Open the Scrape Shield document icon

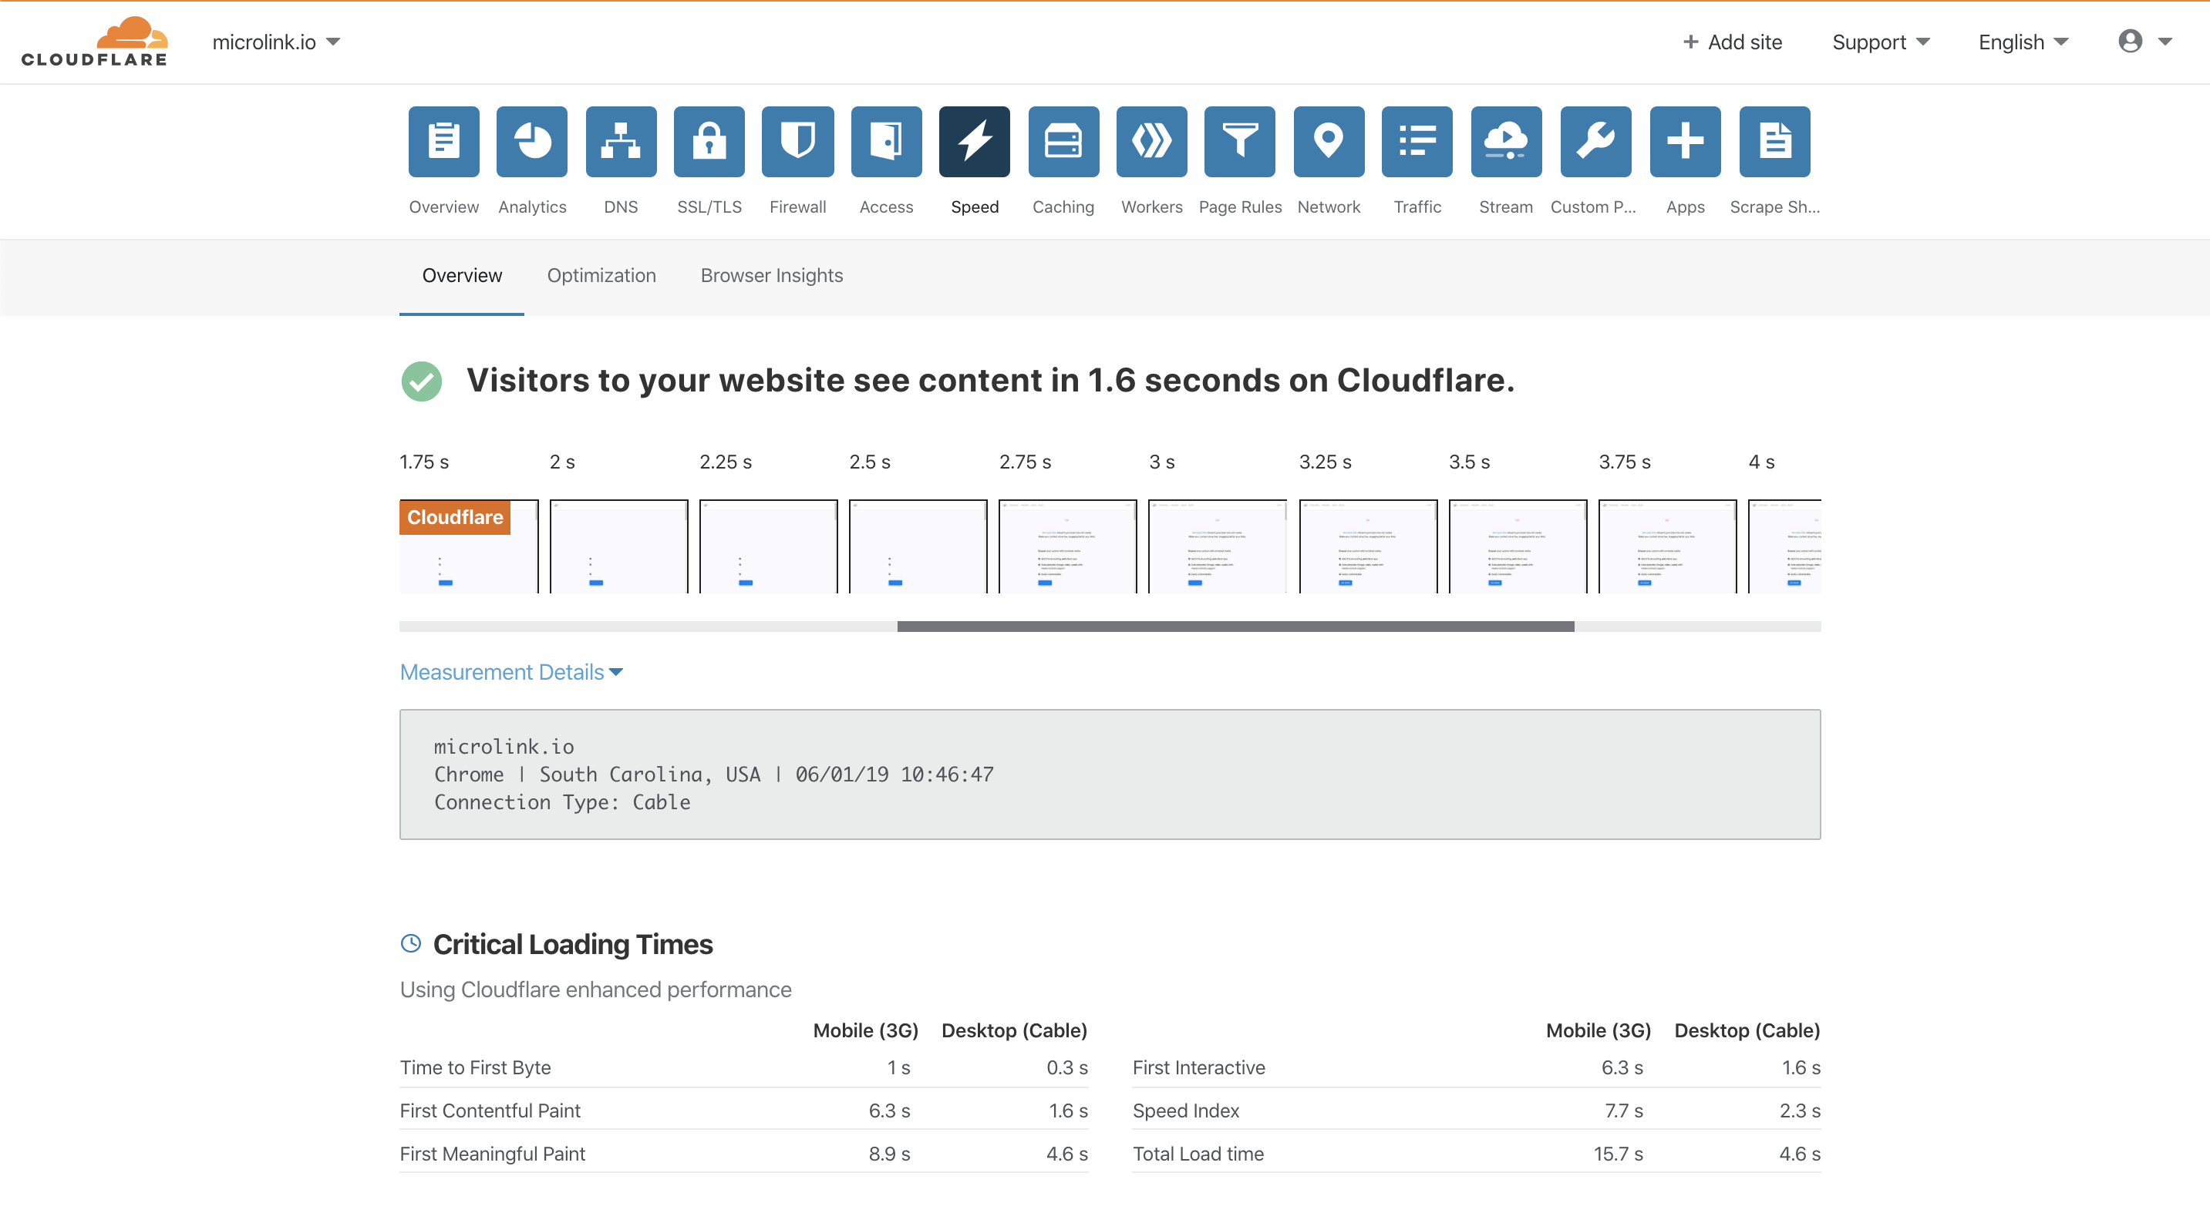(1774, 142)
